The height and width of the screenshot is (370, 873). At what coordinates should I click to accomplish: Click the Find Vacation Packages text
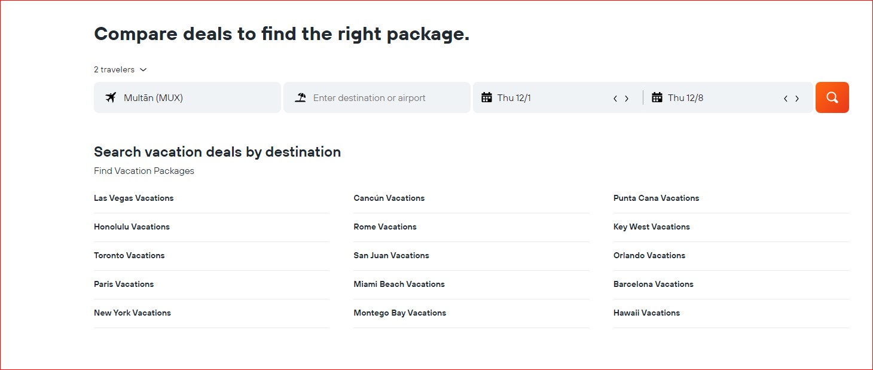click(144, 171)
